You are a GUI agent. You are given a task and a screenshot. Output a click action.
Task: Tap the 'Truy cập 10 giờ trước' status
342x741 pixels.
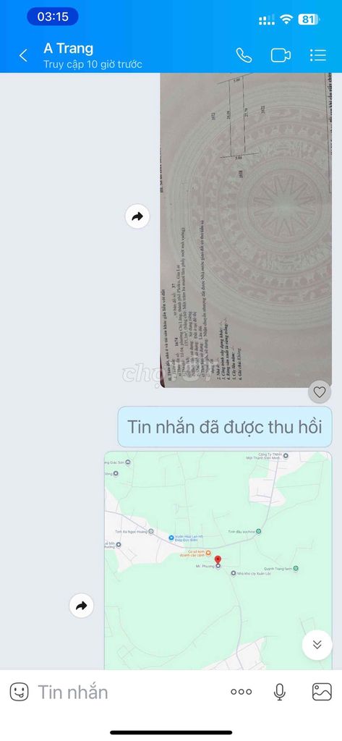click(93, 64)
